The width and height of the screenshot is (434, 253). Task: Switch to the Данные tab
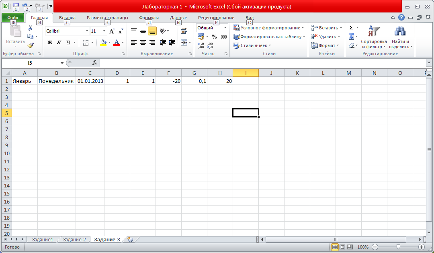[x=178, y=18]
